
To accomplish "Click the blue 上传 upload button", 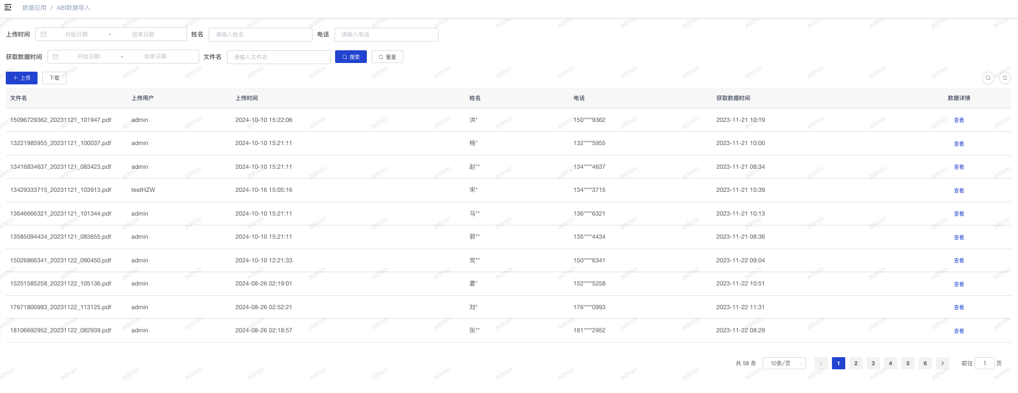I will 21,78.
